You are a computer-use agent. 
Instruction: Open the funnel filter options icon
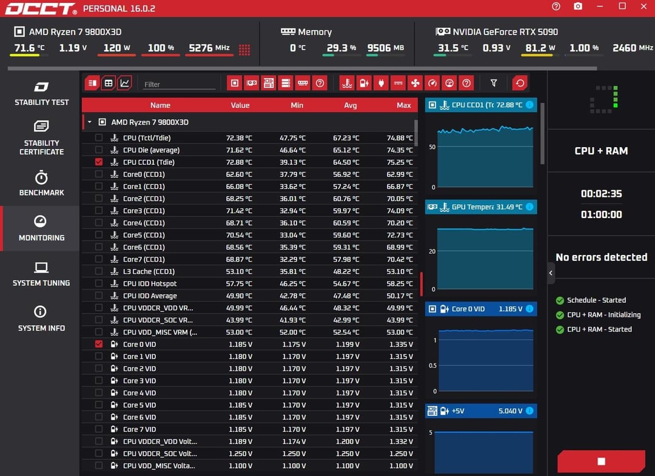(494, 83)
